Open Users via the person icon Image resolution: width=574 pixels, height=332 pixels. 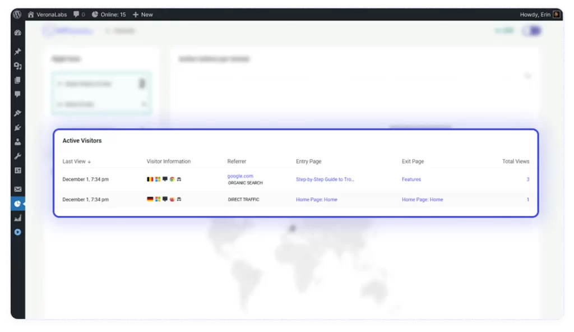pyautogui.click(x=17, y=142)
